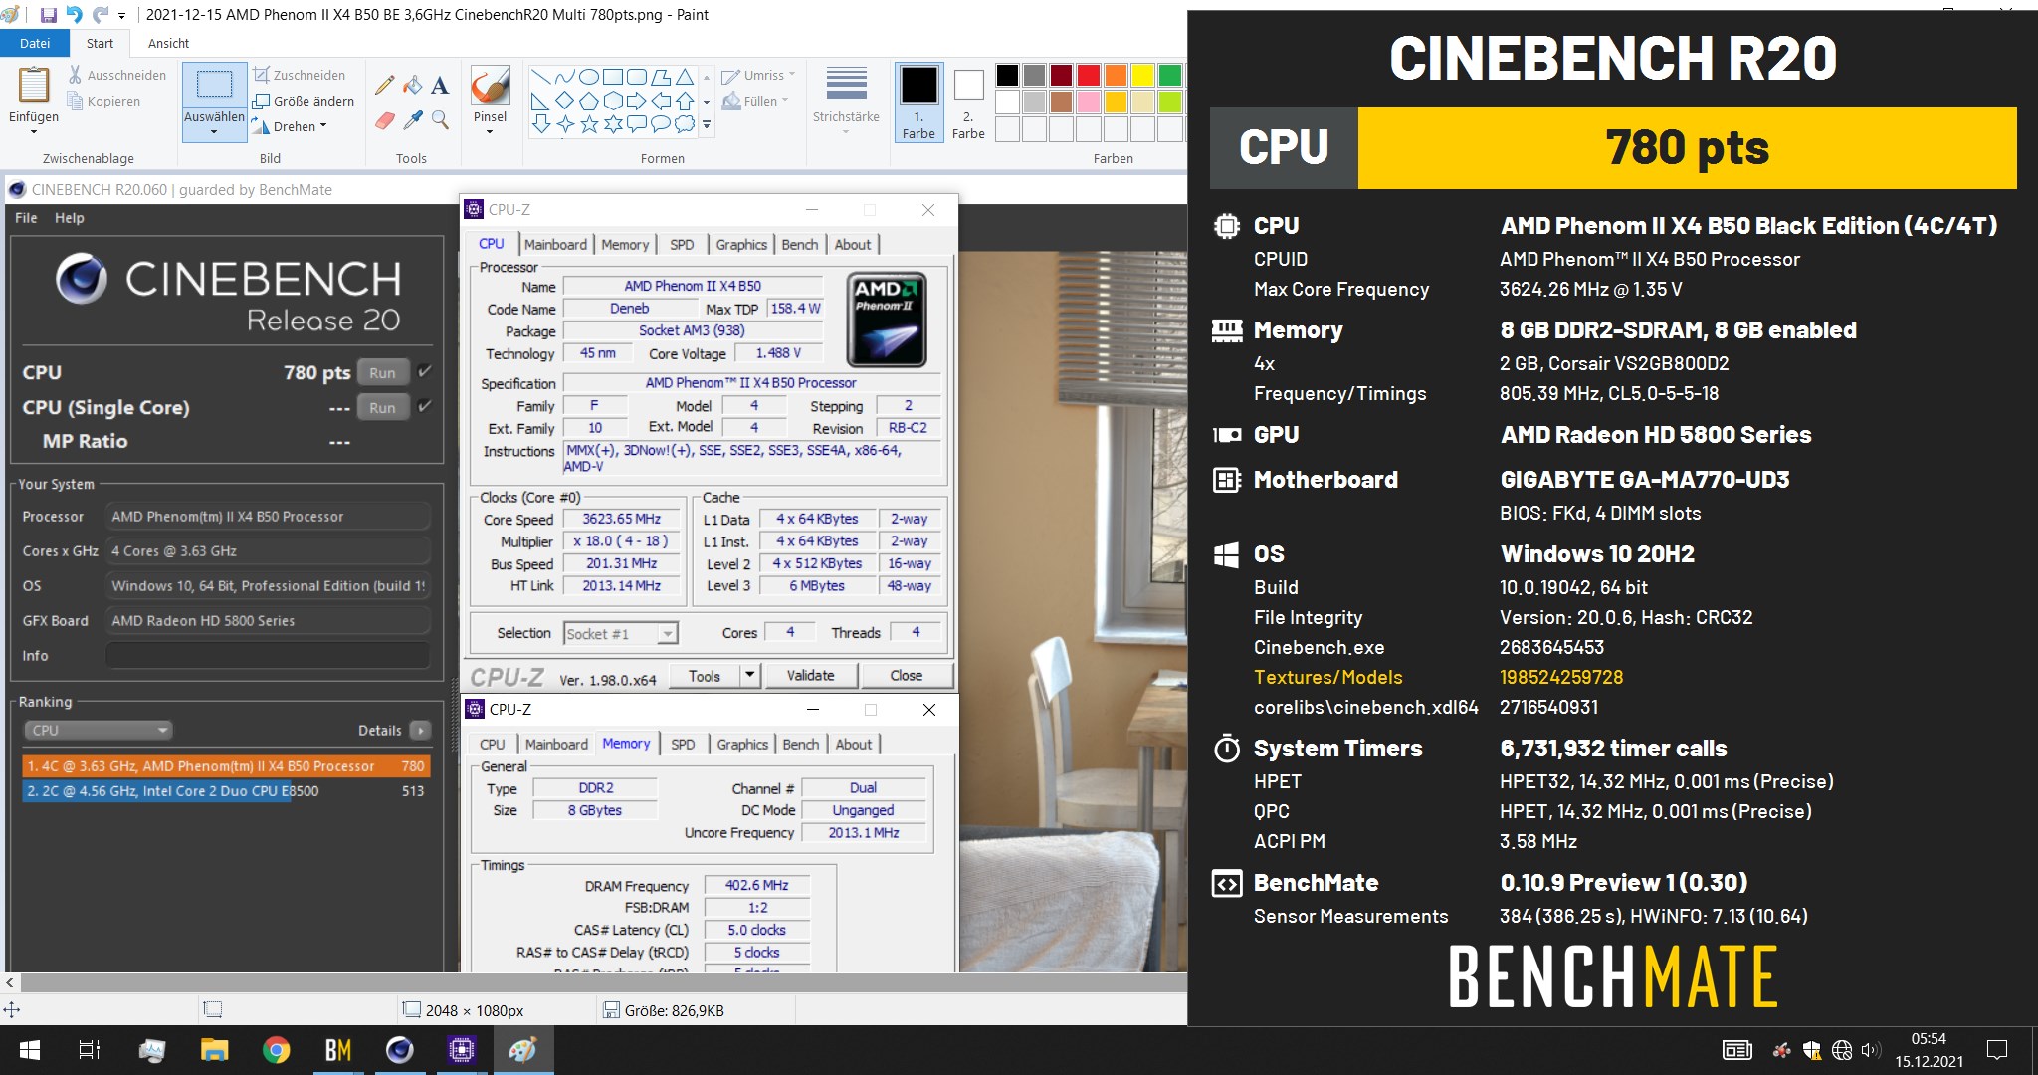This screenshot has height=1075, width=2038.
Task: Click Run button for CPU (Single Core)
Action: 382,407
